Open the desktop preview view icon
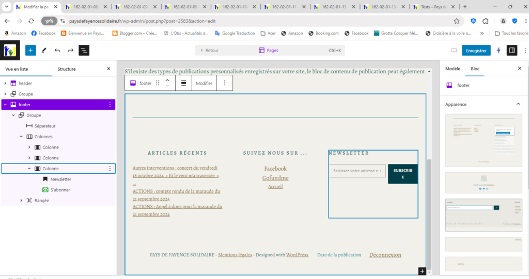 coord(454,51)
